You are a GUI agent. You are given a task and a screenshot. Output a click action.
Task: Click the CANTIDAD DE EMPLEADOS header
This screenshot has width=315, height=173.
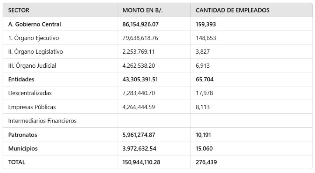(x=232, y=10)
